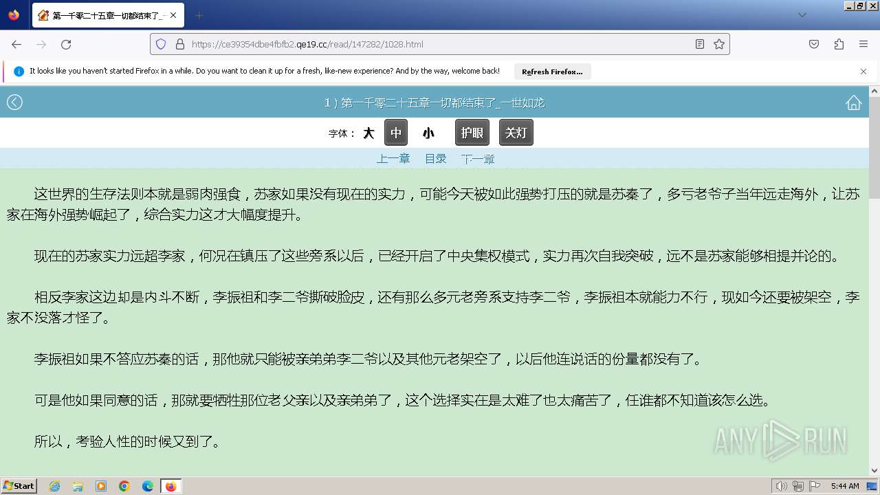This screenshot has height=495, width=880.
Task: Open the Save to Pocket icon
Action: 814,44
